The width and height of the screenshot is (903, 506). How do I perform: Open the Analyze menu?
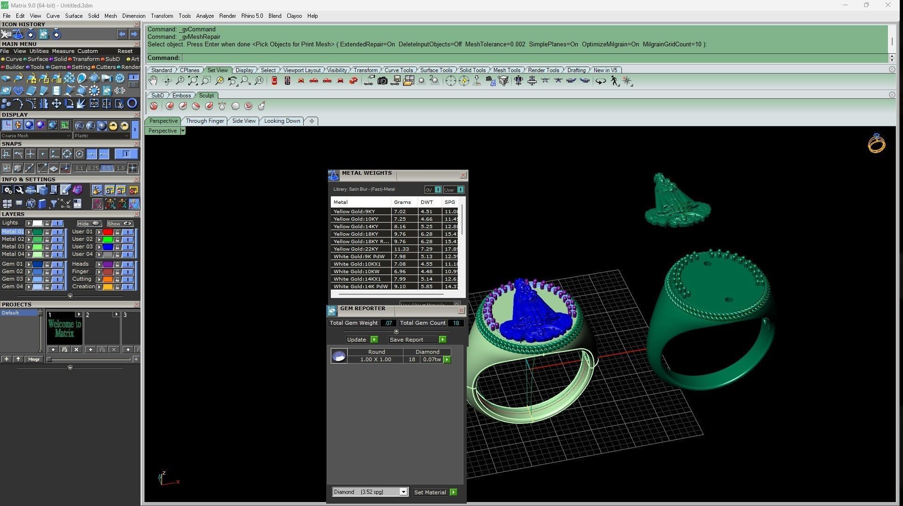205,16
